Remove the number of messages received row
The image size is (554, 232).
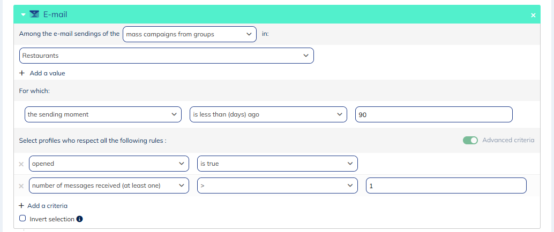tap(21, 186)
